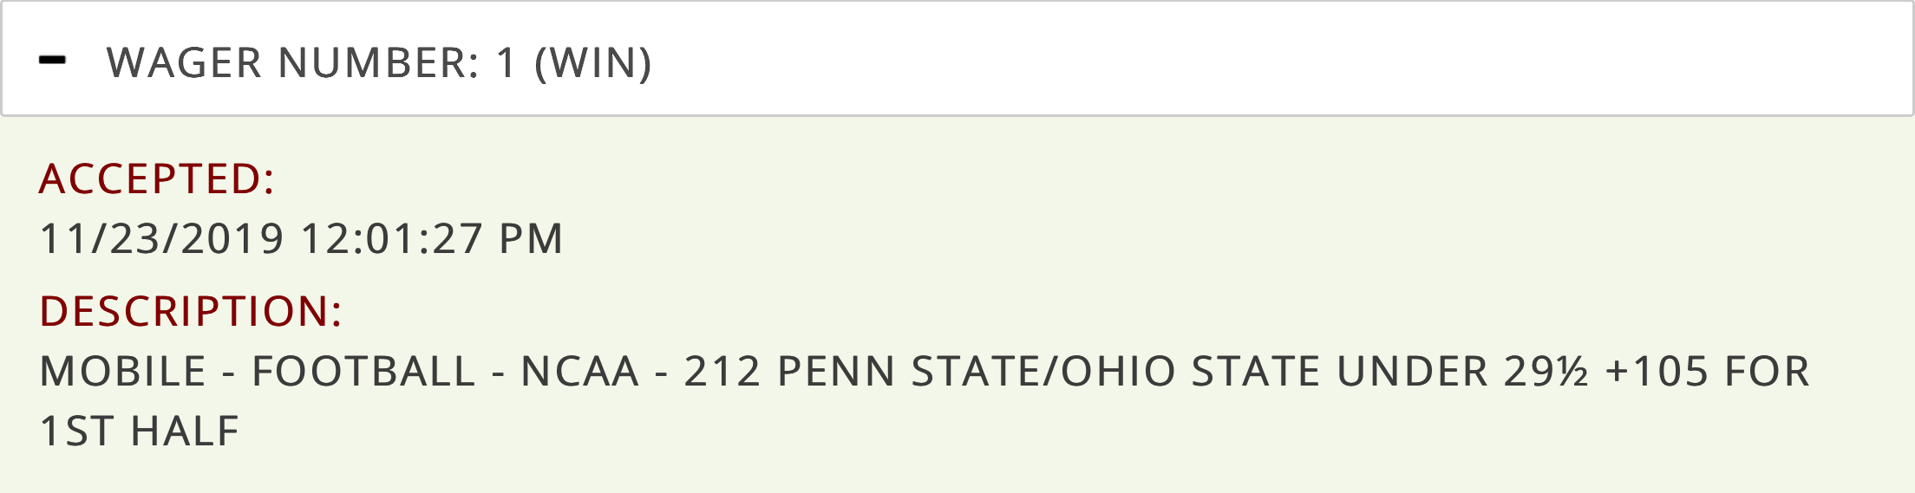Click the rotation number 212
Screen dimensions: 1915x493
coord(722,372)
